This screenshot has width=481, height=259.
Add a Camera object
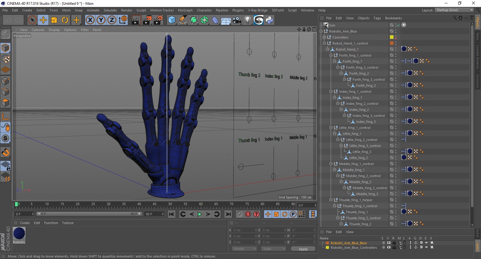point(237,20)
